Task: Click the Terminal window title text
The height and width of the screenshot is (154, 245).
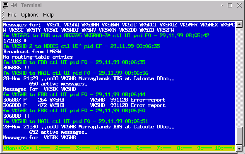Action: click(31, 5)
